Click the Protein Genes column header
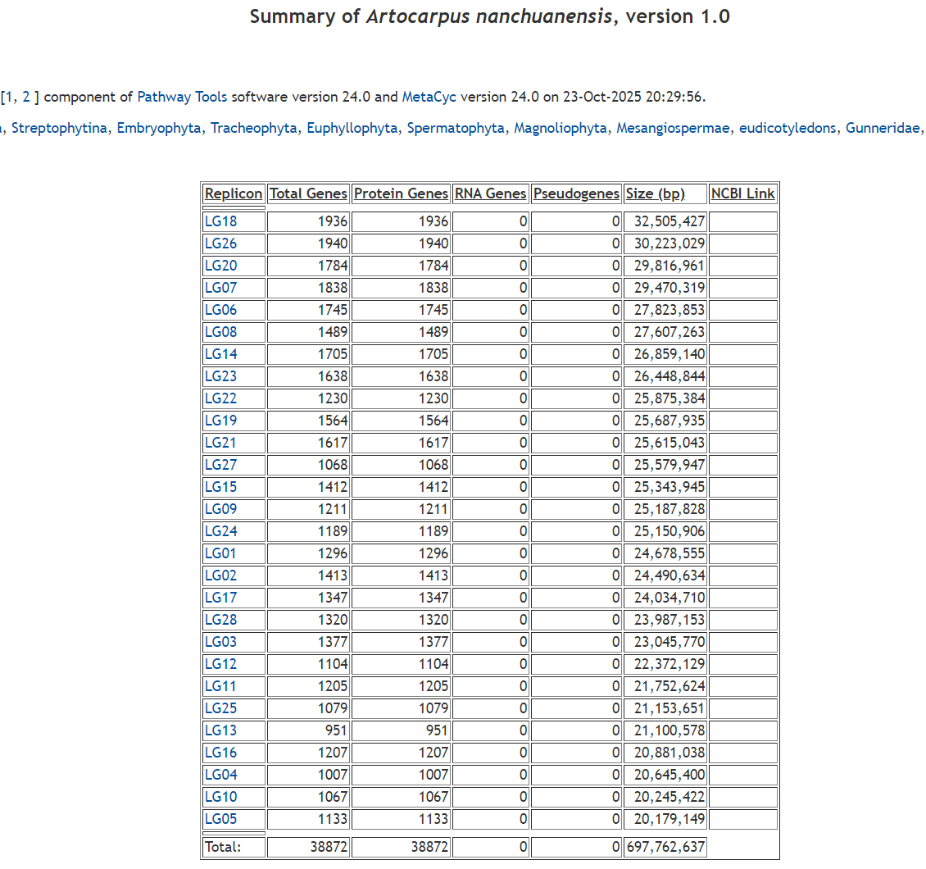 point(401,194)
